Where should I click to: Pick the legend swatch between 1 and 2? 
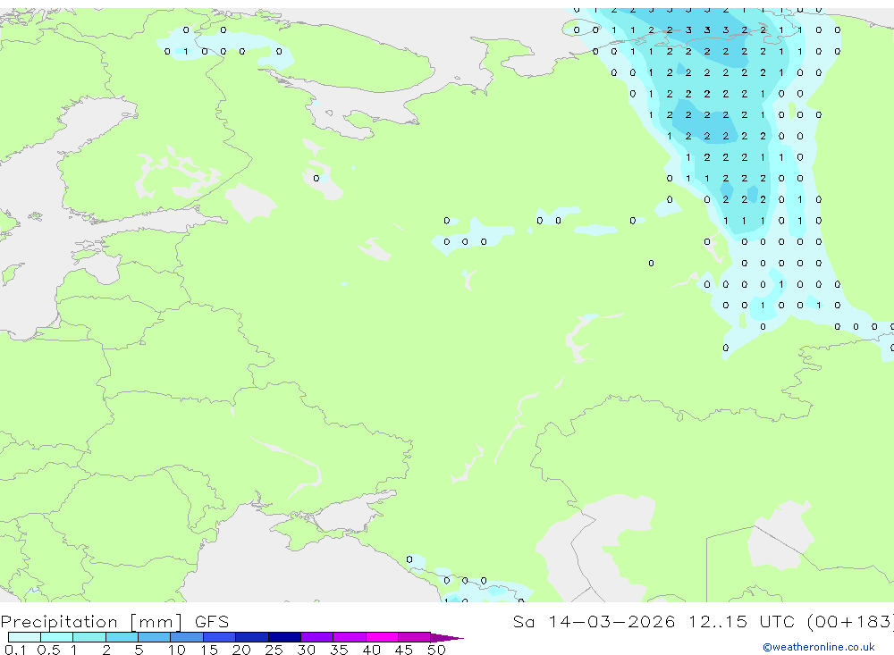[89, 637]
